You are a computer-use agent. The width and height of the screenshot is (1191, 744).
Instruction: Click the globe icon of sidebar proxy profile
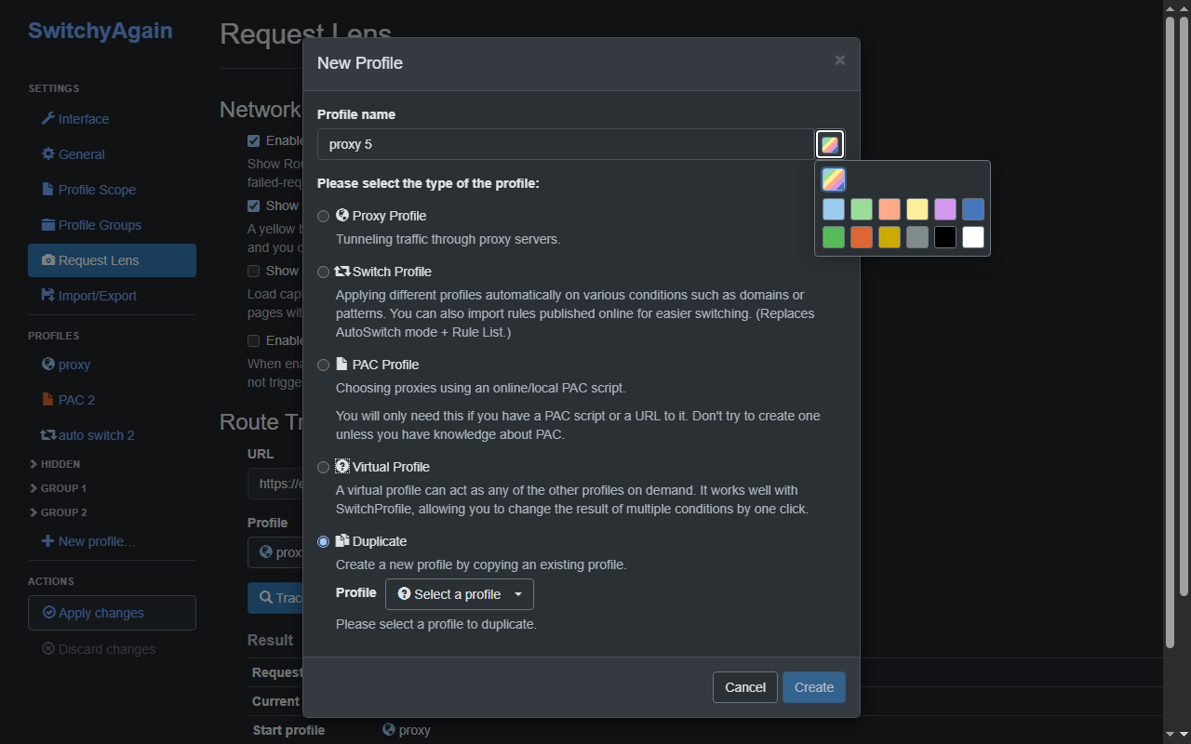pyautogui.click(x=48, y=365)
